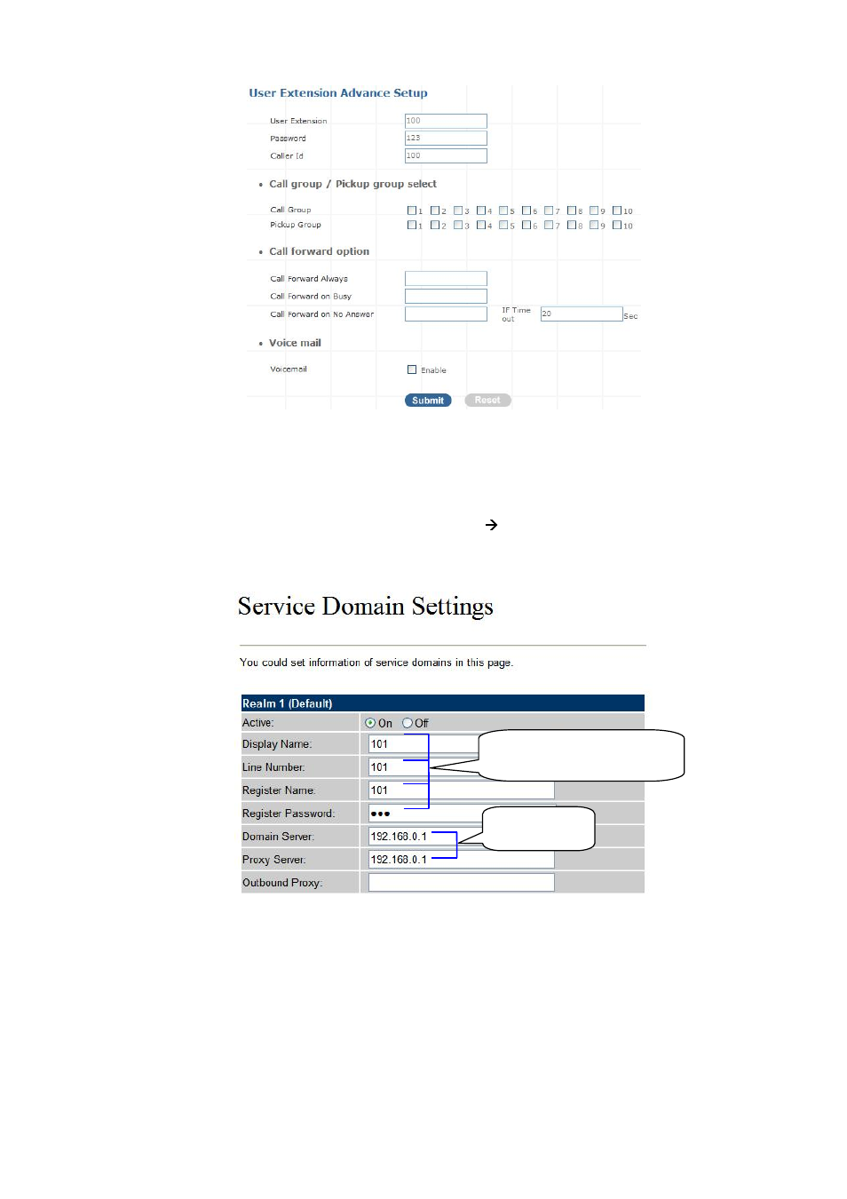Image resolution: width=847 pixels, height=1199 pixels.
Task: Select the Caller Id field
Action: 445,155
